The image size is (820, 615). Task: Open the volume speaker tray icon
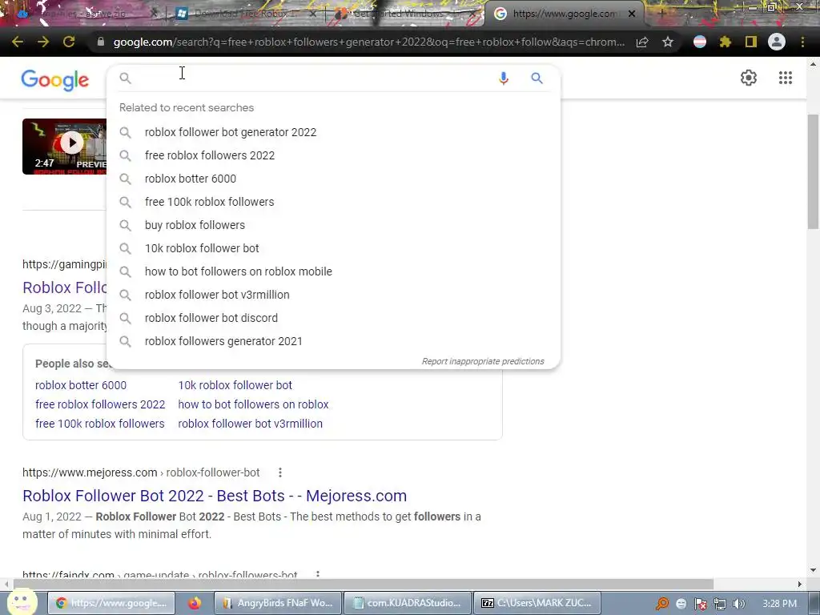(x=739, y=604)
